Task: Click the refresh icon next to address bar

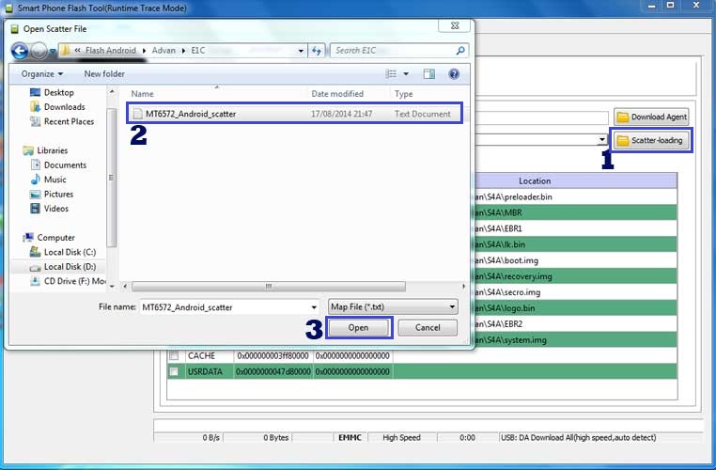Action: coord(317,50)
